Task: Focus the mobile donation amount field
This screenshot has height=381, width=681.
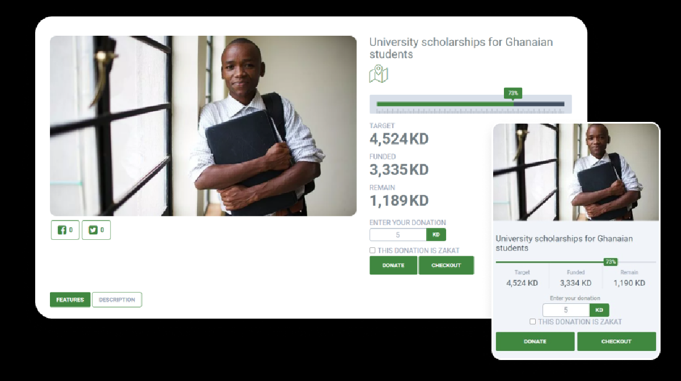Action: pos(566,310)
